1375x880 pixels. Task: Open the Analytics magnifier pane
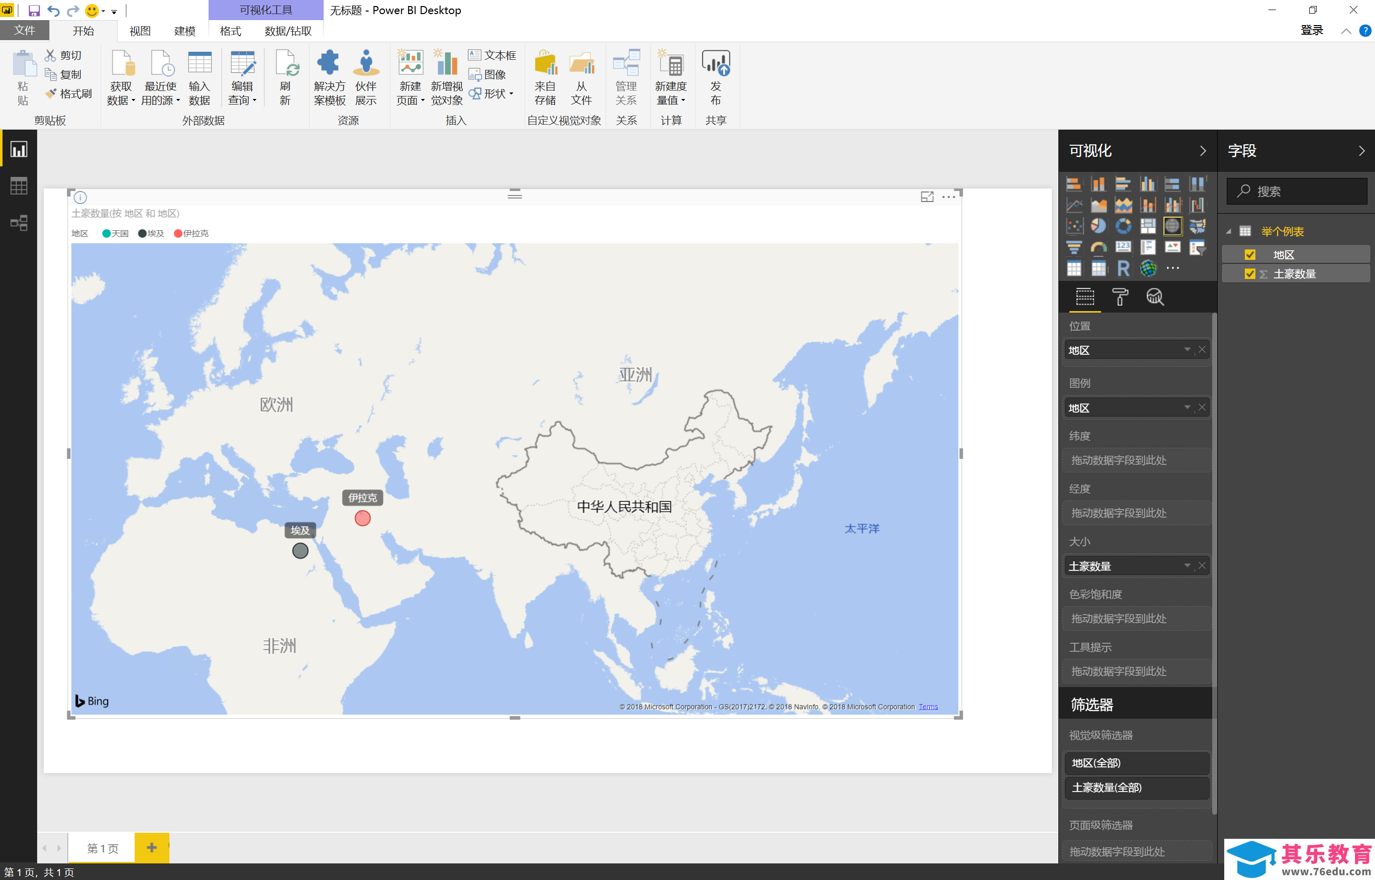coord(1154,297)
